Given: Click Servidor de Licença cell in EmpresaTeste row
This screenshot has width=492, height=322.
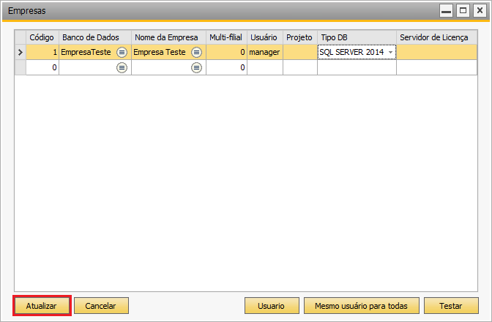Looking at the screenshot, I should pos(437,53).
